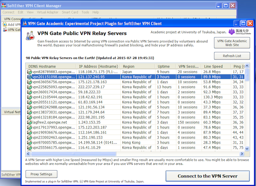Sort by Uptime column header
Screen dimensions: 256x186
pyautogui.click(x=165, y=66)
